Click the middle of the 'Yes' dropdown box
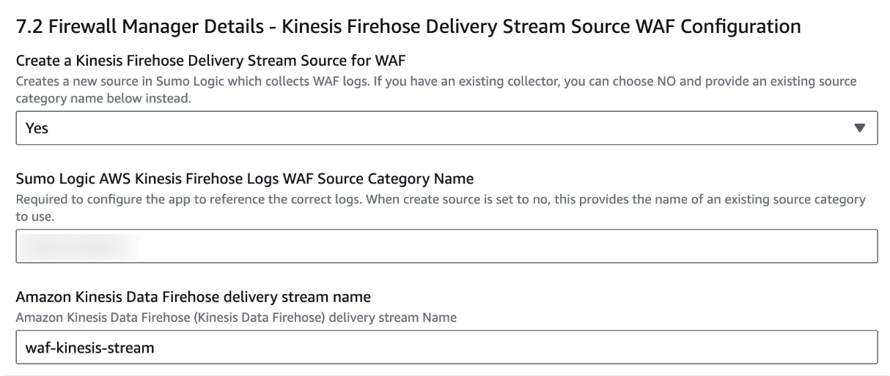 coord(446,129)
